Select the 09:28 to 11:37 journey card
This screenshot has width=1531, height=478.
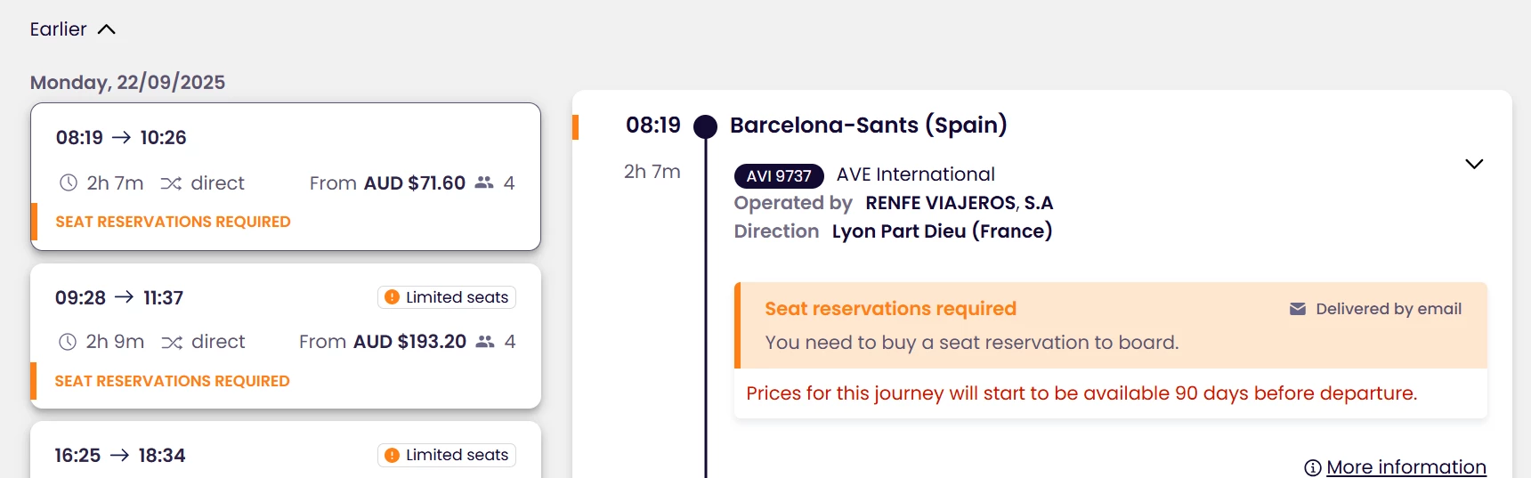[285, 336]
